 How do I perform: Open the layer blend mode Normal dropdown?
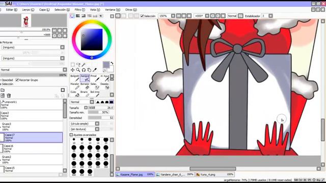click(65, 70)
